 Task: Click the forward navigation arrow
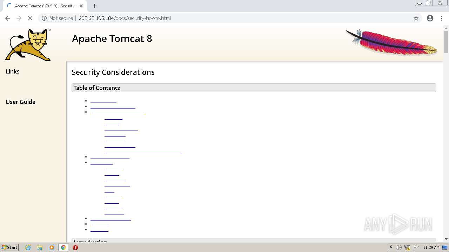[19, 18]
